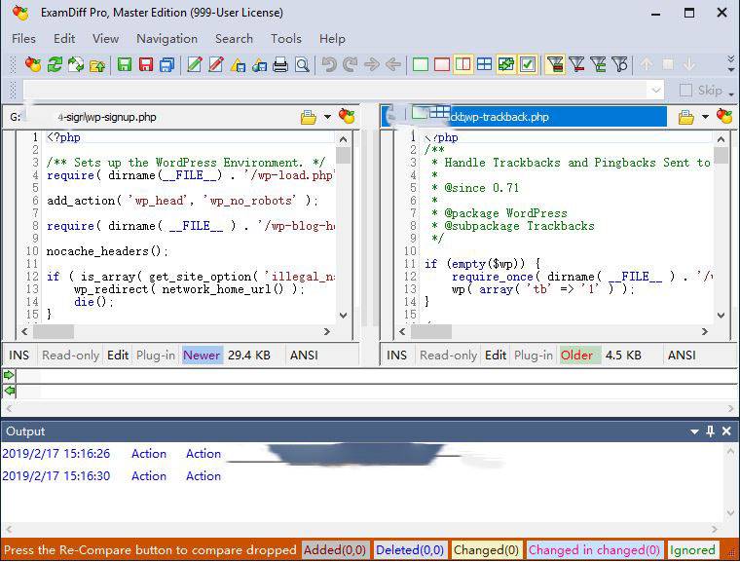Viewport: 740px width, 562px height.
Task: Show only green left pane icon
Action: pos(420,64)
